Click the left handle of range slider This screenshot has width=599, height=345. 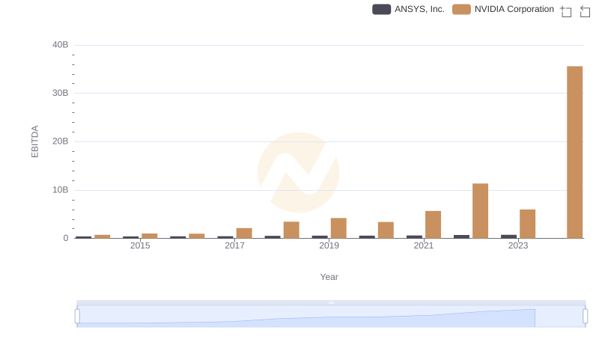click(x=77, y=317)
